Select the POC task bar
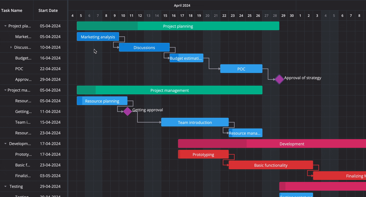The image size is (366, 197). [x=241, y=69]
